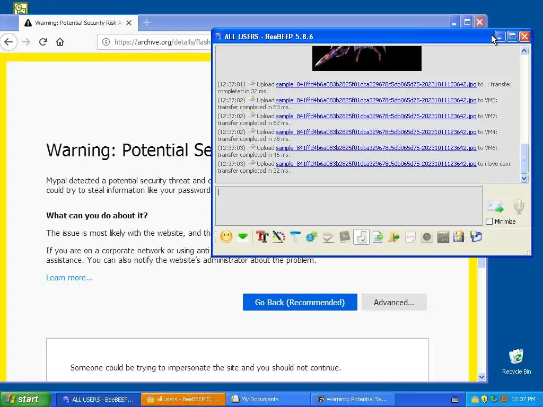Image resolution: width=543 pixels, height=407 pixels.
Task: Close the Security Risk browser tab
Action: tap(129, 23)
